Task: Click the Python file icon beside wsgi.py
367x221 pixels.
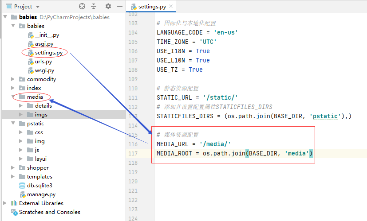Action: pyautogui.click(x=31, y=71)
